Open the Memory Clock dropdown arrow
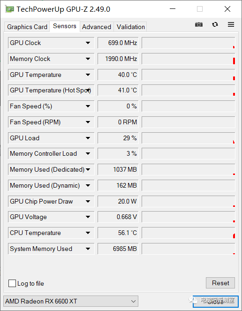The width and height of the screenshot is (242, 311). (x=88, y=59)
